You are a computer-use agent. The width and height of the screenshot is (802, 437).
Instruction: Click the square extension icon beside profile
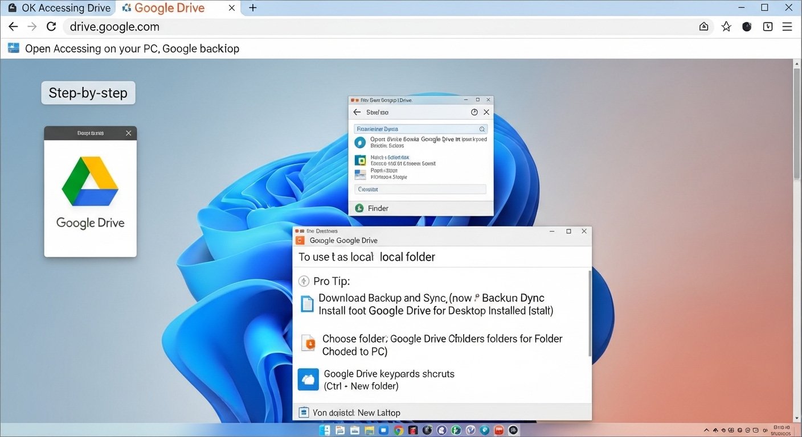768,27
